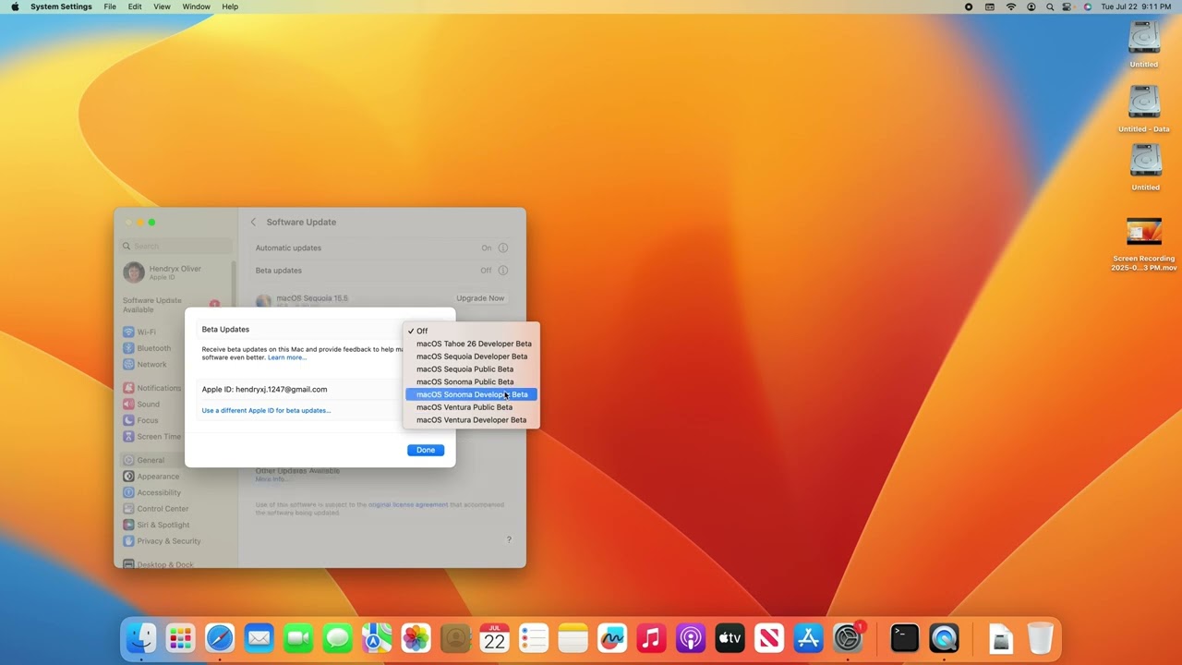This screenshot has height=665, width=1182.
Task: Open Calendar showing 22 in Dock
Action: [x=495, y=637]
